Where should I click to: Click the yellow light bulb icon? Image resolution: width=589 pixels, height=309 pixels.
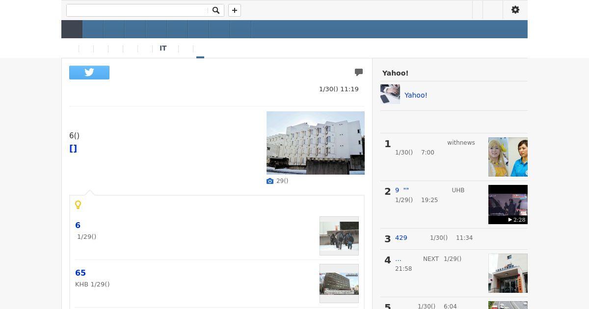[x=78, y=205]
